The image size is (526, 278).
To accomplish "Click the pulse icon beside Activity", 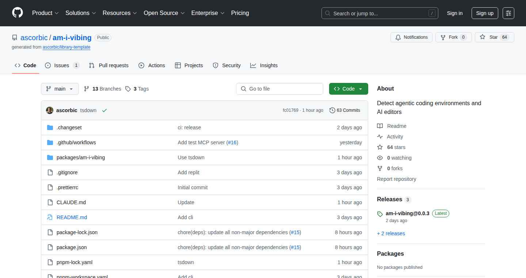I will [380, 137].
